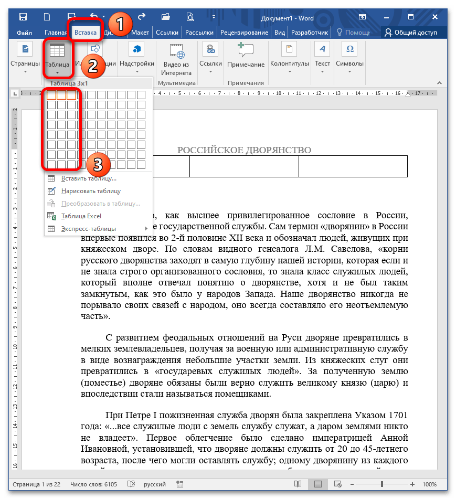The image size is (456, 499).
Task: Click the zoom in plus button
Action: point(412,484)
